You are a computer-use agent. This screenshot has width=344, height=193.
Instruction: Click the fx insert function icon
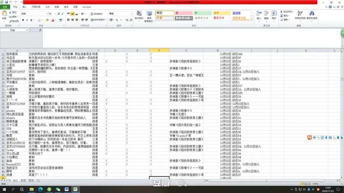pos(40,30)
